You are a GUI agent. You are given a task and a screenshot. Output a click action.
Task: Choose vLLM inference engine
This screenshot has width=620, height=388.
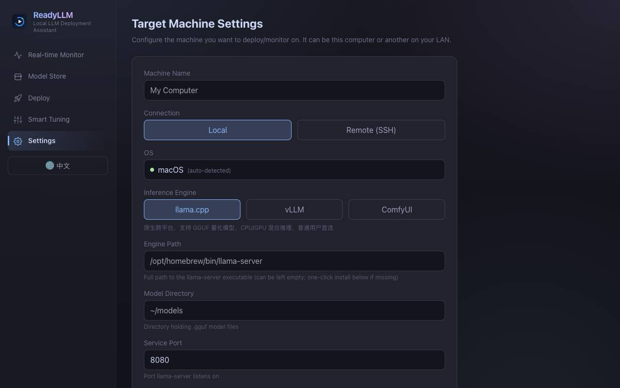[x=294, y=210]
